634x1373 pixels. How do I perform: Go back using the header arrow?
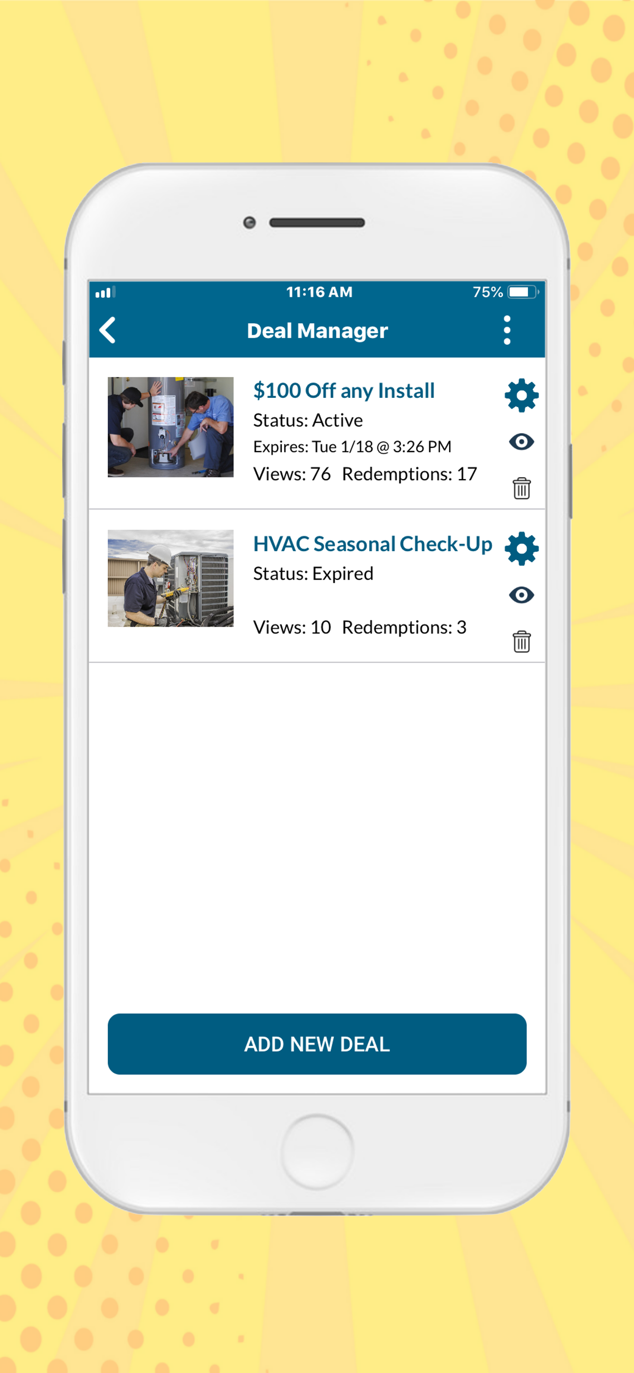coord(108,330)
